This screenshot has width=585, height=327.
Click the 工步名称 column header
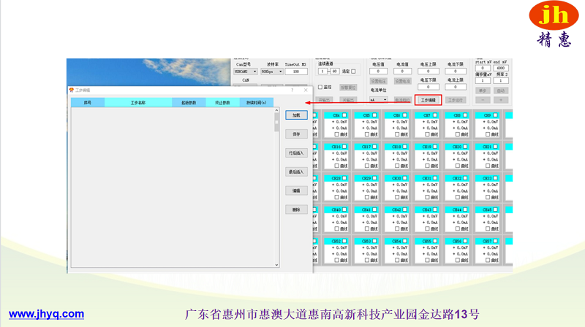tap(137, 103)
